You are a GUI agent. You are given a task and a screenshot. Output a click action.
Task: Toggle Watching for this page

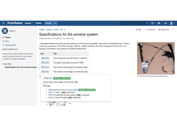click(x=164, y=30)
